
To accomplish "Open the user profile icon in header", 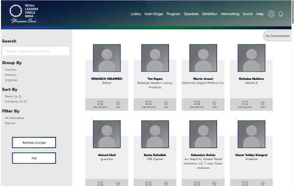I will point(271,14).
